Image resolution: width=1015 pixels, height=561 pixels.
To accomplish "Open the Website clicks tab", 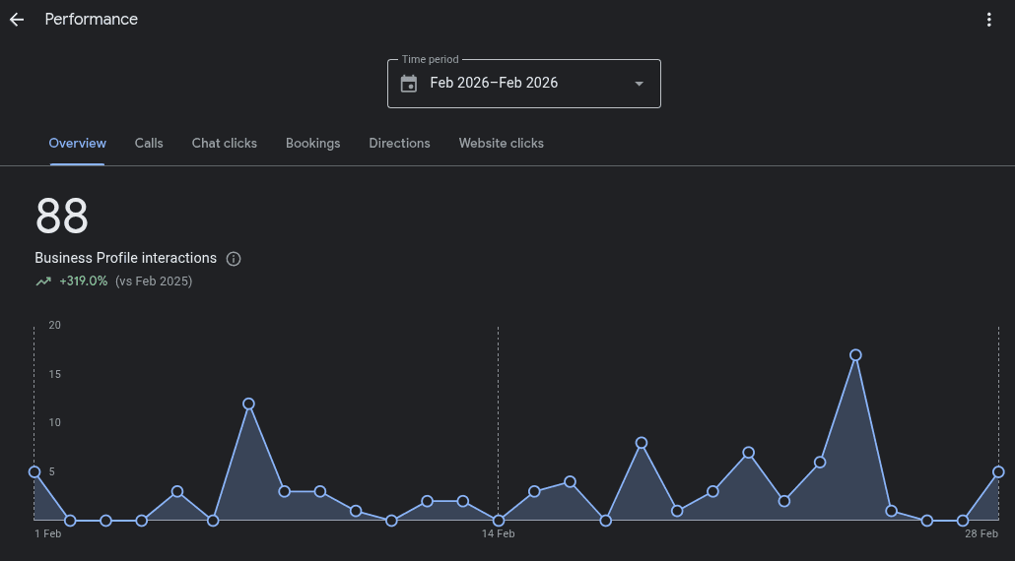I will click(x=501, y=144).
